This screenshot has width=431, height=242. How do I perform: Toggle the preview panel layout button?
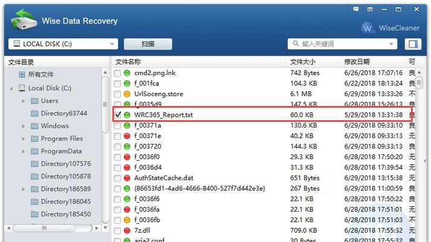[413, 44]
